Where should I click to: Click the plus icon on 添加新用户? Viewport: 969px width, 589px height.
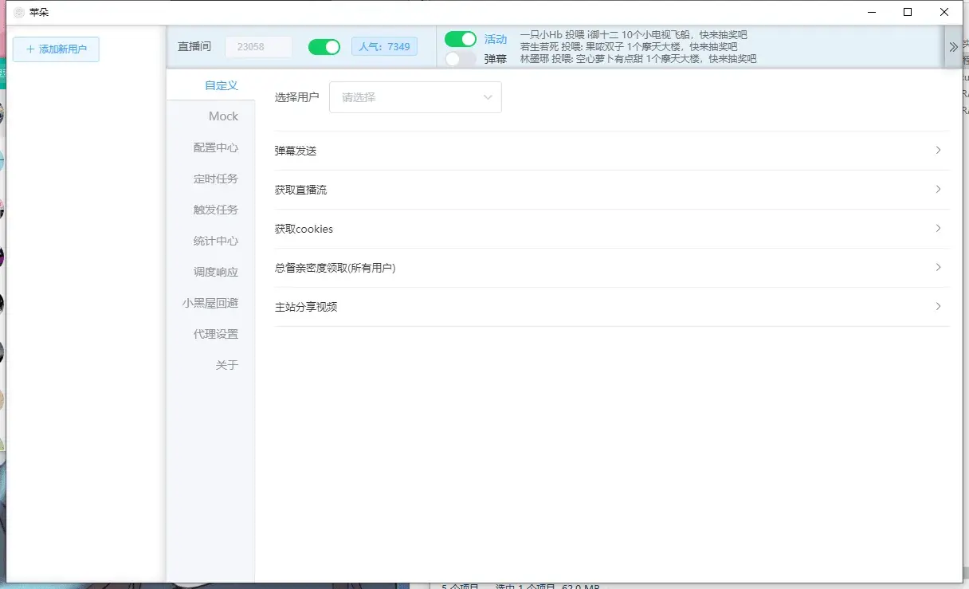pyautogui.click(x=31, y=49)
